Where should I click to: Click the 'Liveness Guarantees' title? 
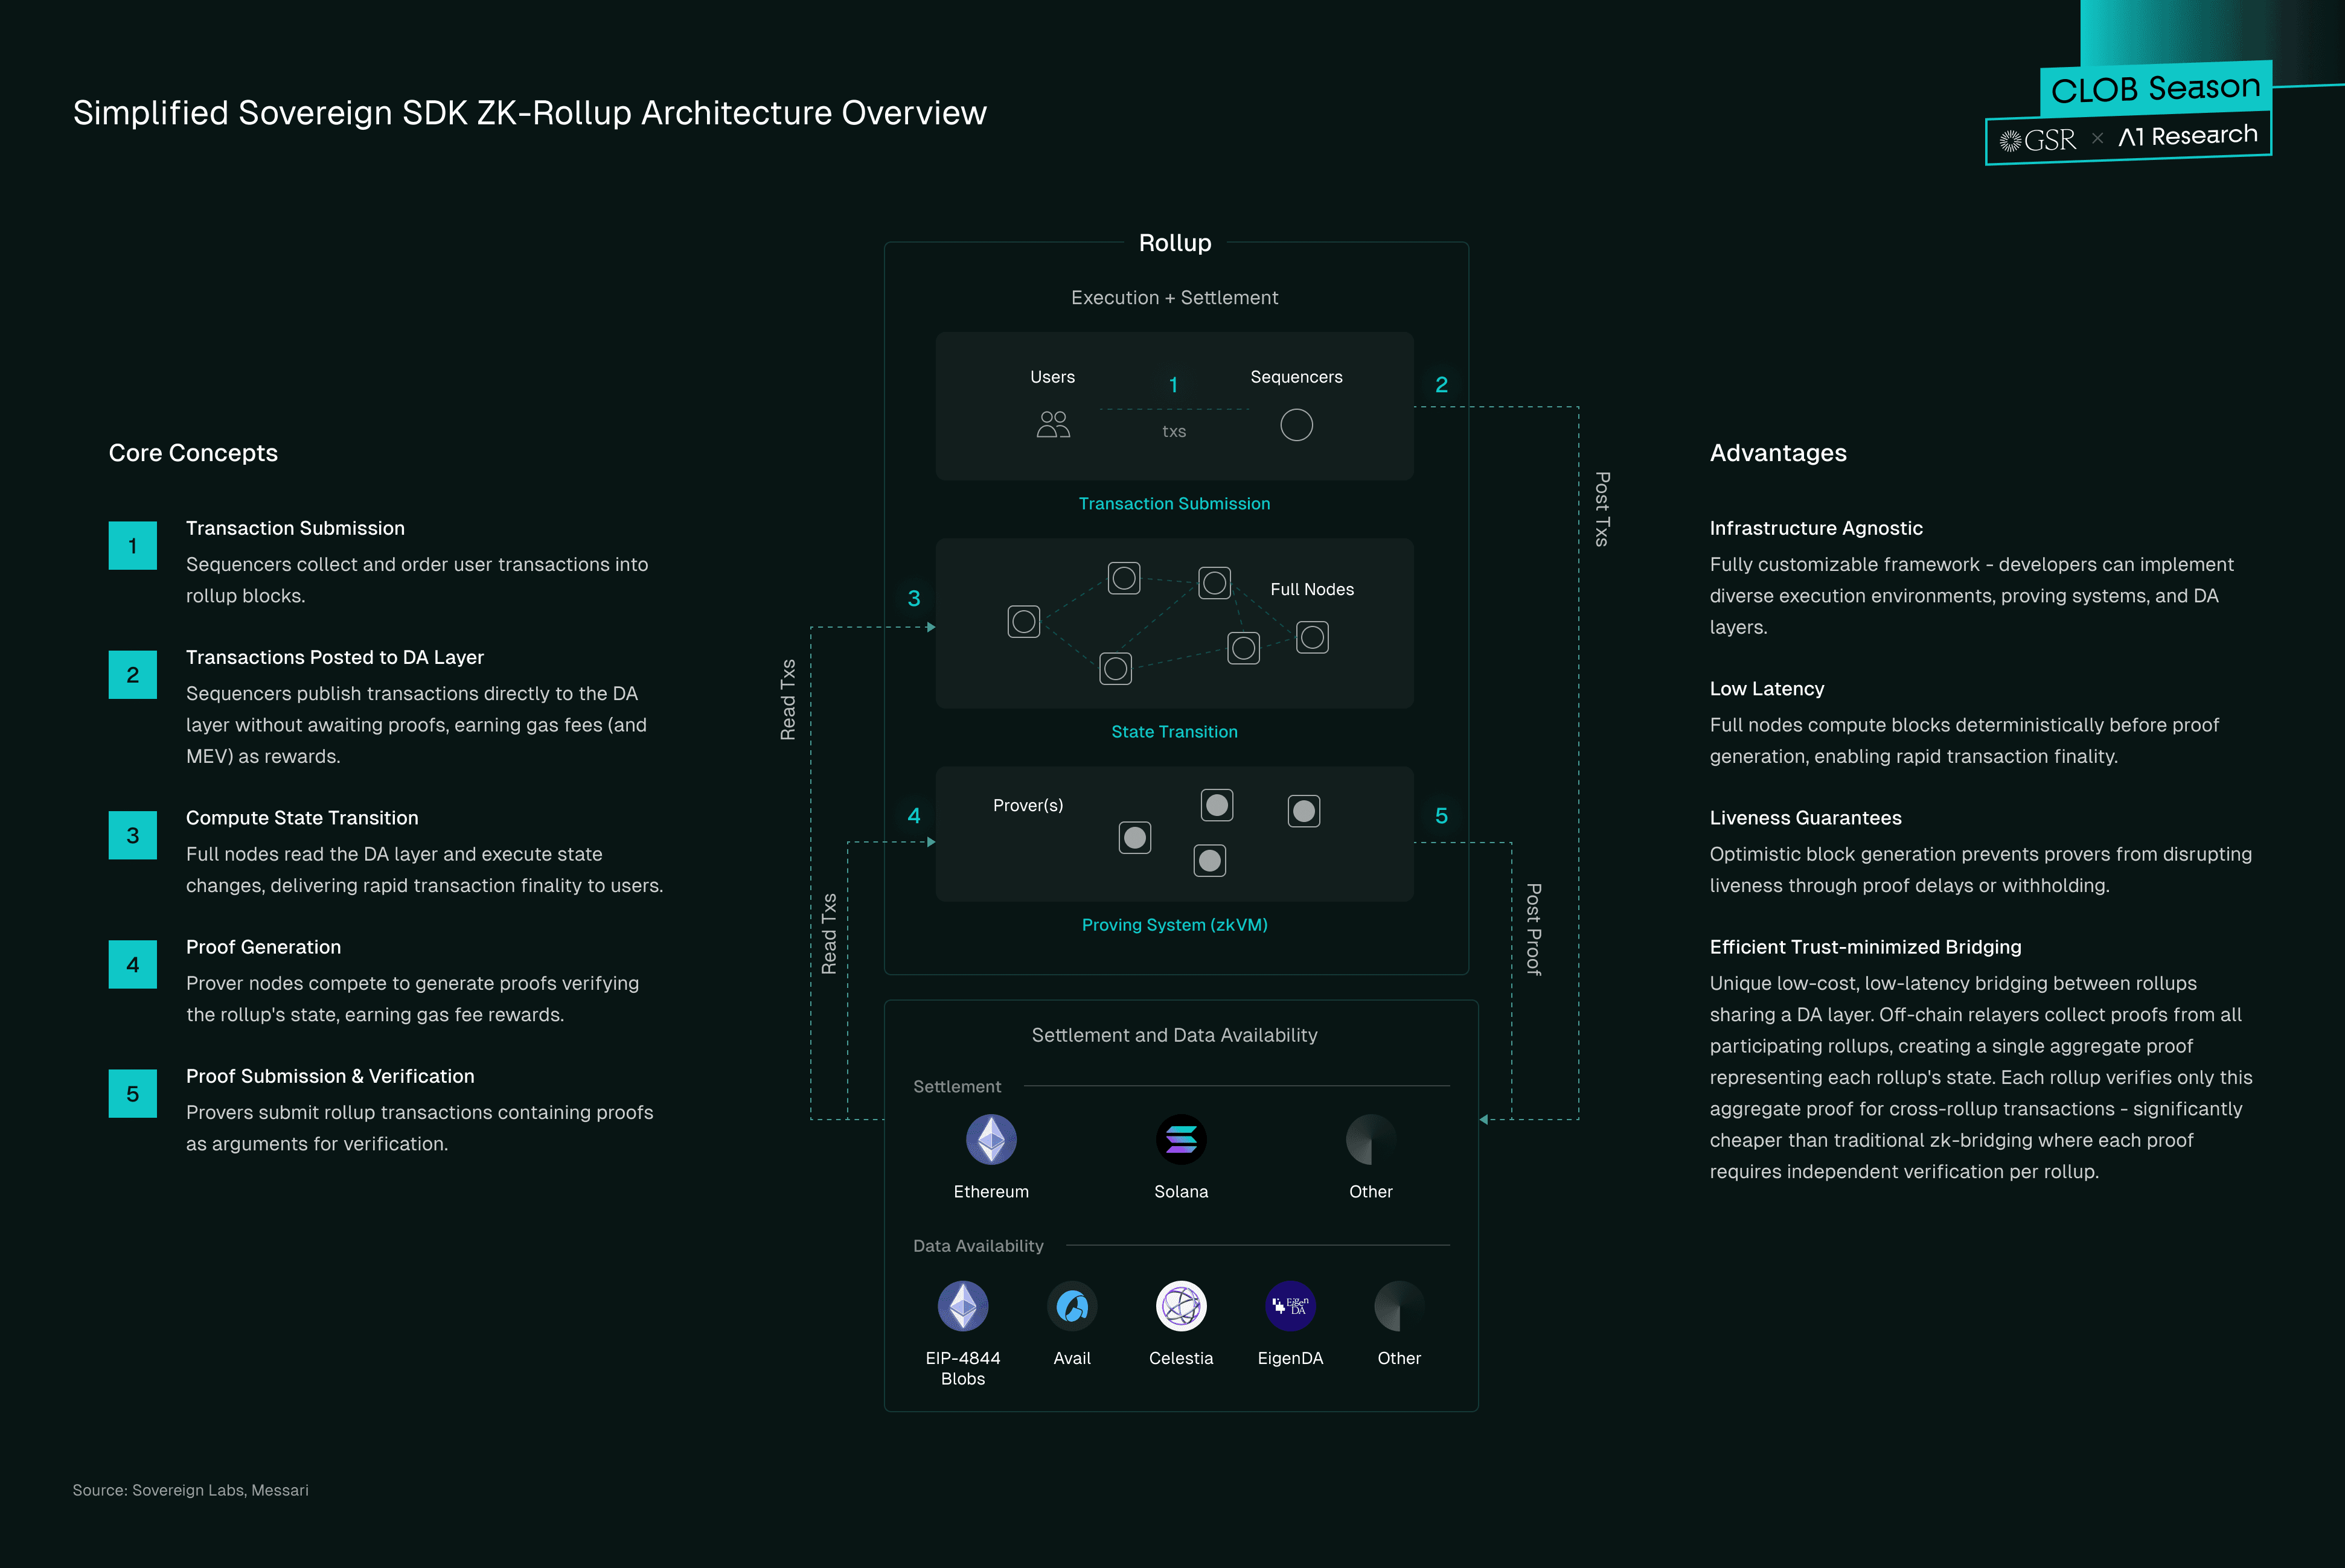[x=1806, y=818]
